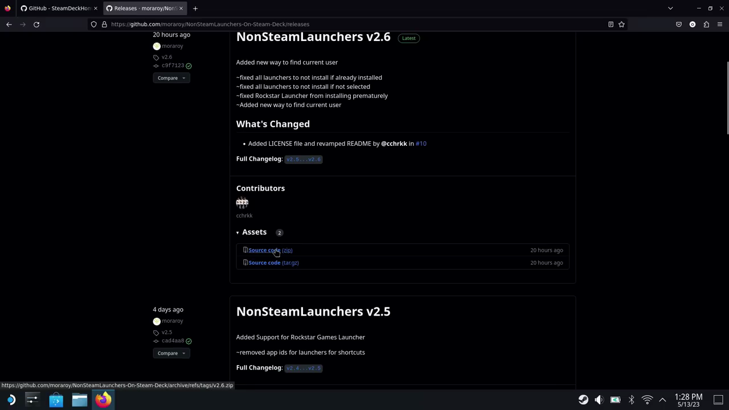Download Source code (zip)
This screenshot has width=729, height=410.
click(271, 250)
